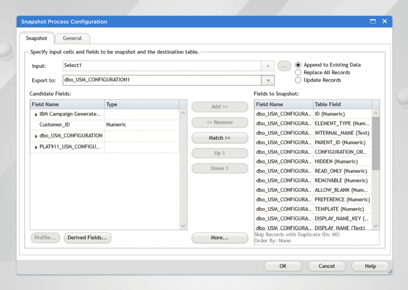The width and height of the screenshot is (408, 290).
Task: Select the Update Records option
Action: [x=298, y=80]
